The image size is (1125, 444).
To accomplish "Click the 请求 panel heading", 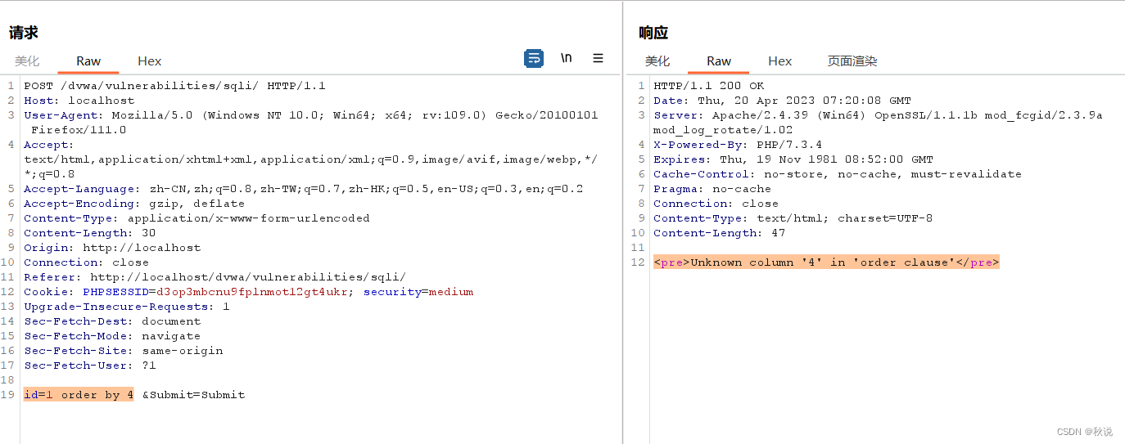I will (24, 33).
